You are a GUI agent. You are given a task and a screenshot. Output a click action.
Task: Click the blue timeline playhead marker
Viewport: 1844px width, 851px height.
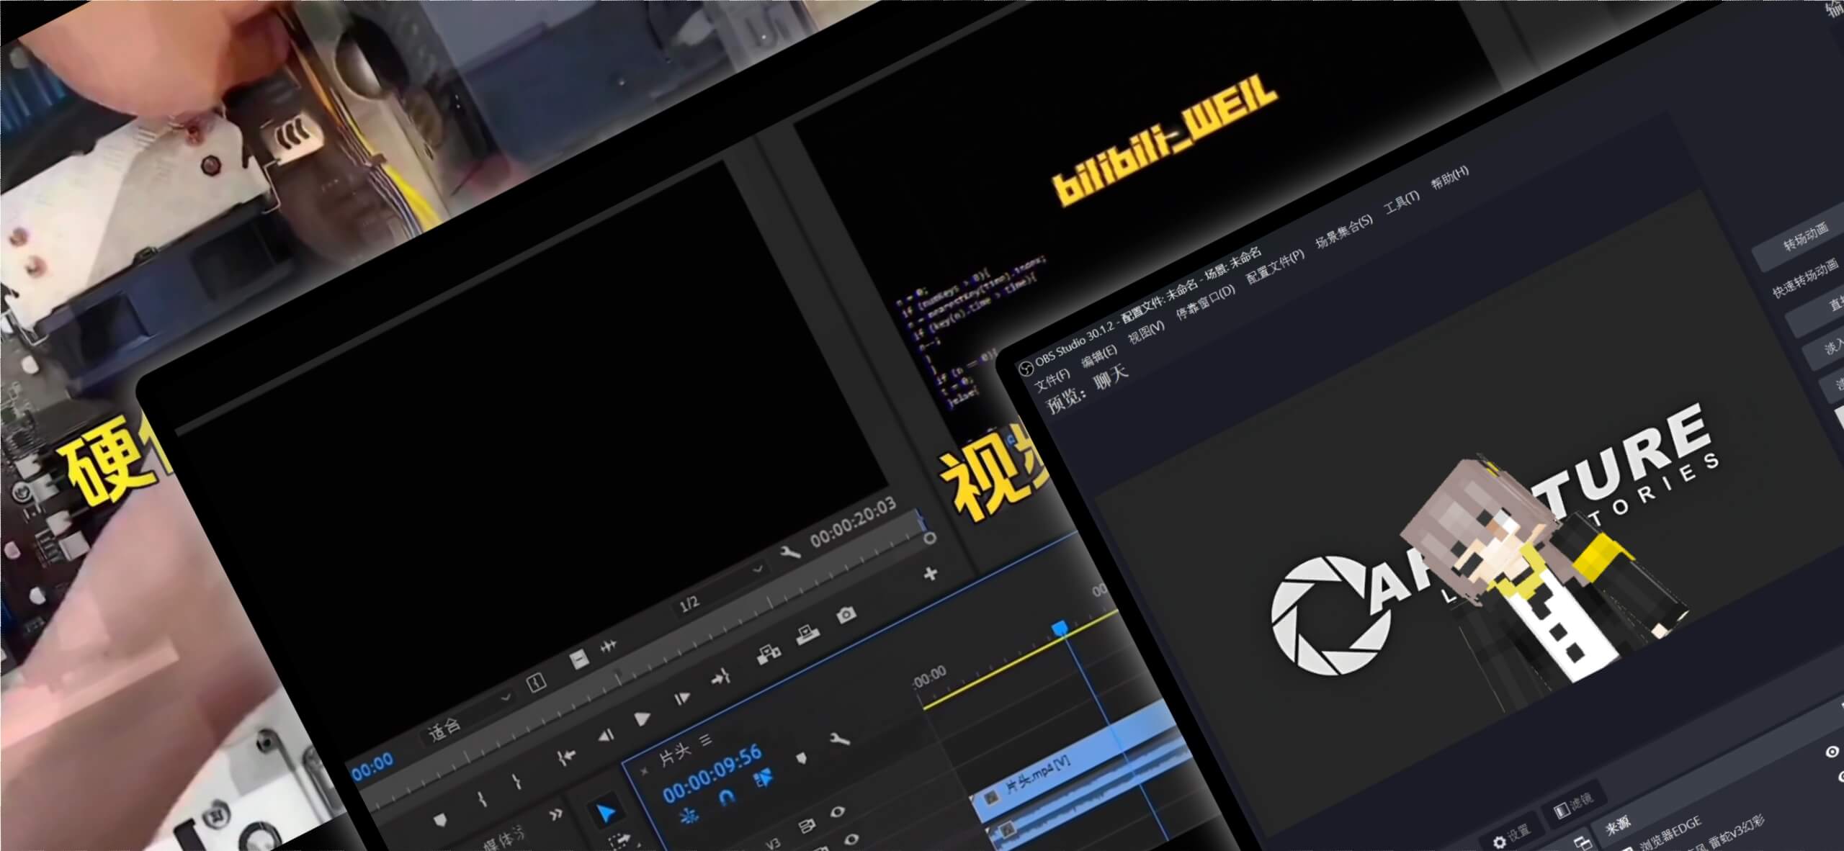[1060, 629]
